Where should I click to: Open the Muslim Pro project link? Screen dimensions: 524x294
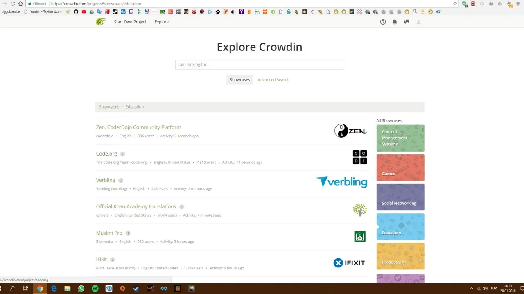pyautogui.click(x=109, y=233)
